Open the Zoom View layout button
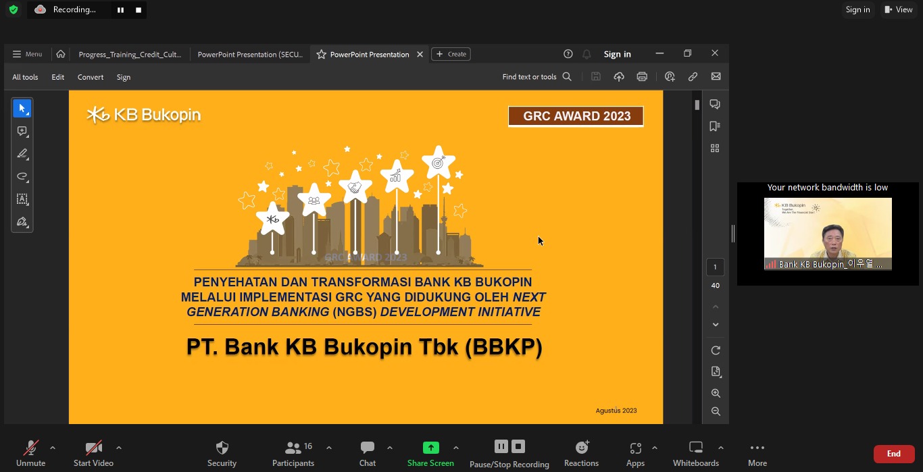The image size is (923, 472). tap(899, 9)
